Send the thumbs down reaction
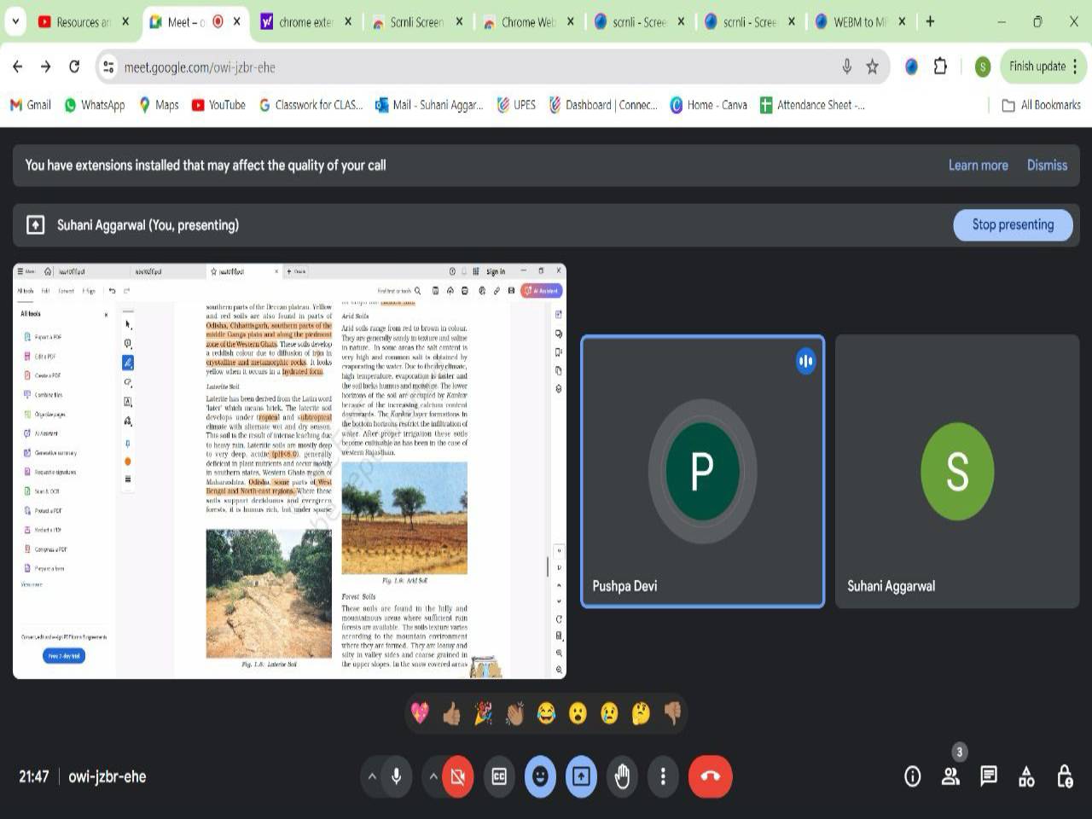The width and height of the screenshot is (1092, 819). point(672,713)
